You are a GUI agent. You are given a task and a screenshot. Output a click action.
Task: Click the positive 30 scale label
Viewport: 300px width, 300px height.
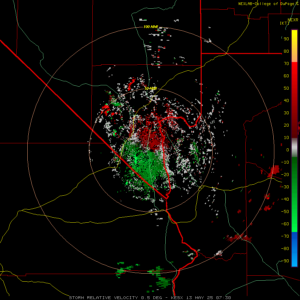(286, 113)
